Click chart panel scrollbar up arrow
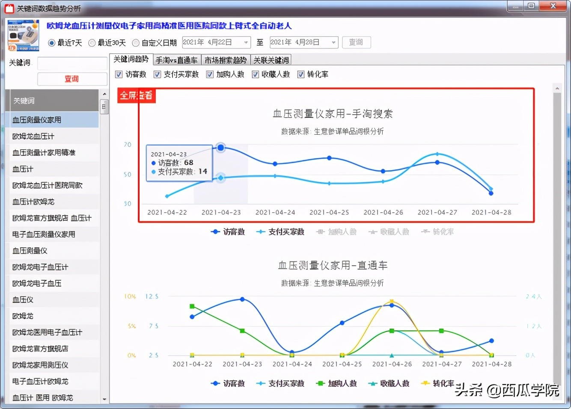The image size is (571, 409). pos(557,88)
